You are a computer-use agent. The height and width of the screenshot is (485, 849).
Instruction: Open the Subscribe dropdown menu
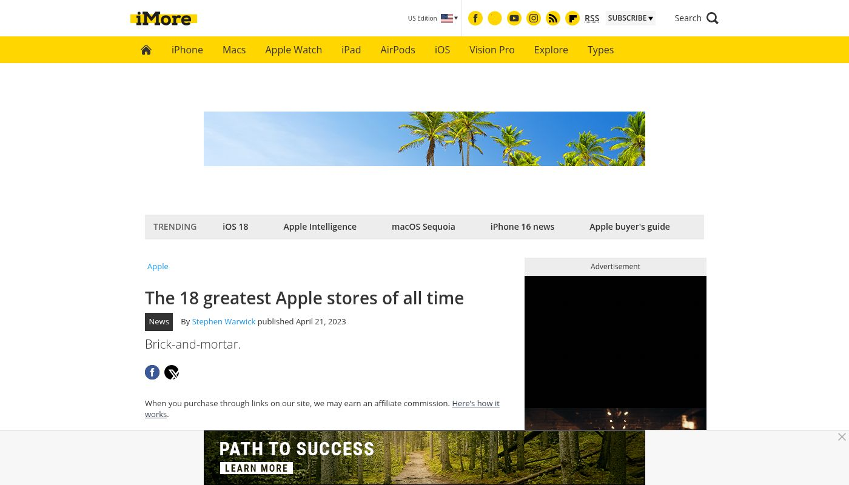click(x=630, y=18)
